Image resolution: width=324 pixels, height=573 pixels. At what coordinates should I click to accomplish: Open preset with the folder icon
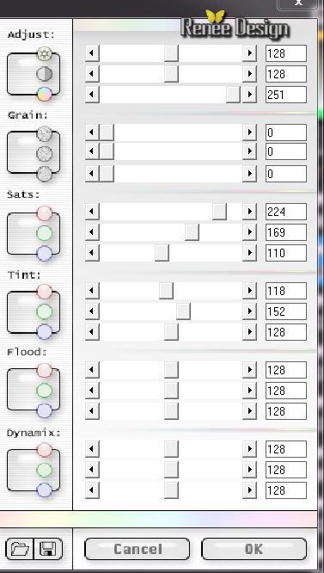(x=20, y=549)
